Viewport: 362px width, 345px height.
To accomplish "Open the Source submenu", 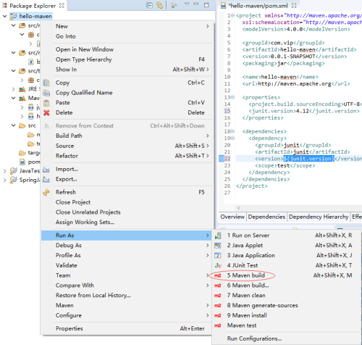I will coord(127,146).
